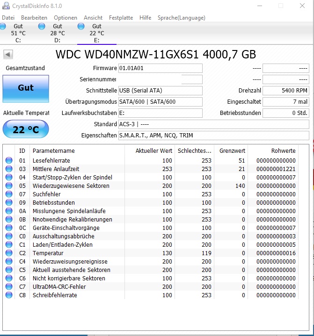The height and width of the screenshot is (336, 314).
Task: Click the blue status orb for drive E:
Action: pos(81,26)
